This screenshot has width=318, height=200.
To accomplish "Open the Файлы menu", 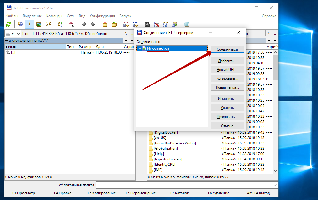I will (x=12, y=16).
